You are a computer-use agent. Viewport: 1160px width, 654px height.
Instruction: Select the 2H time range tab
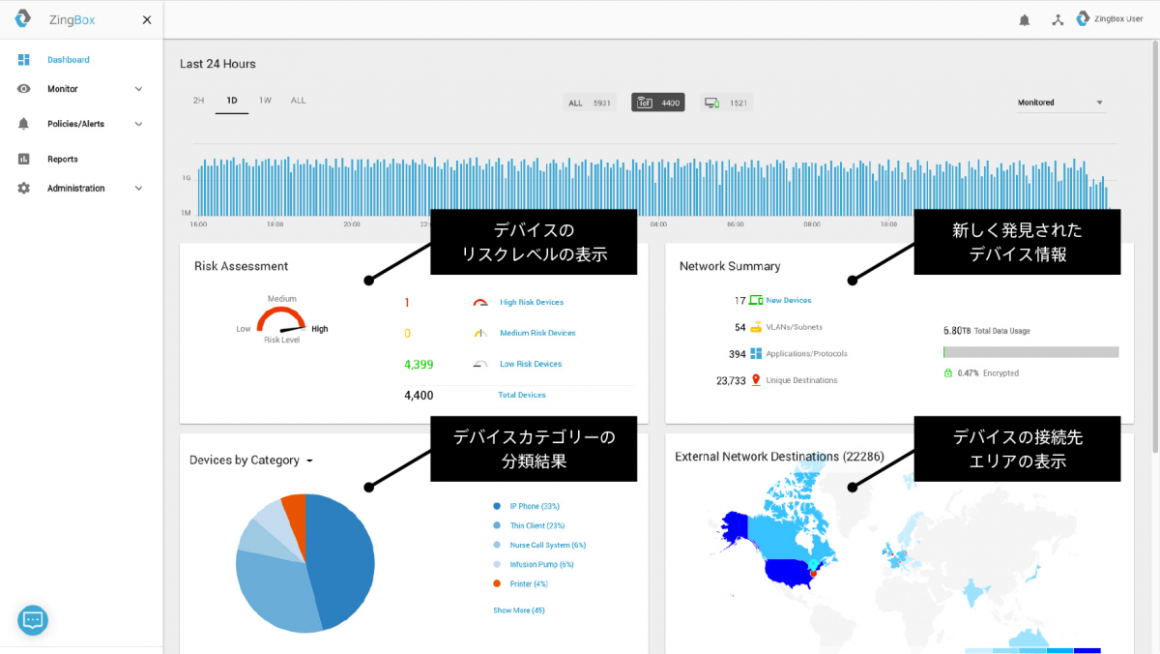pos(198,101)
